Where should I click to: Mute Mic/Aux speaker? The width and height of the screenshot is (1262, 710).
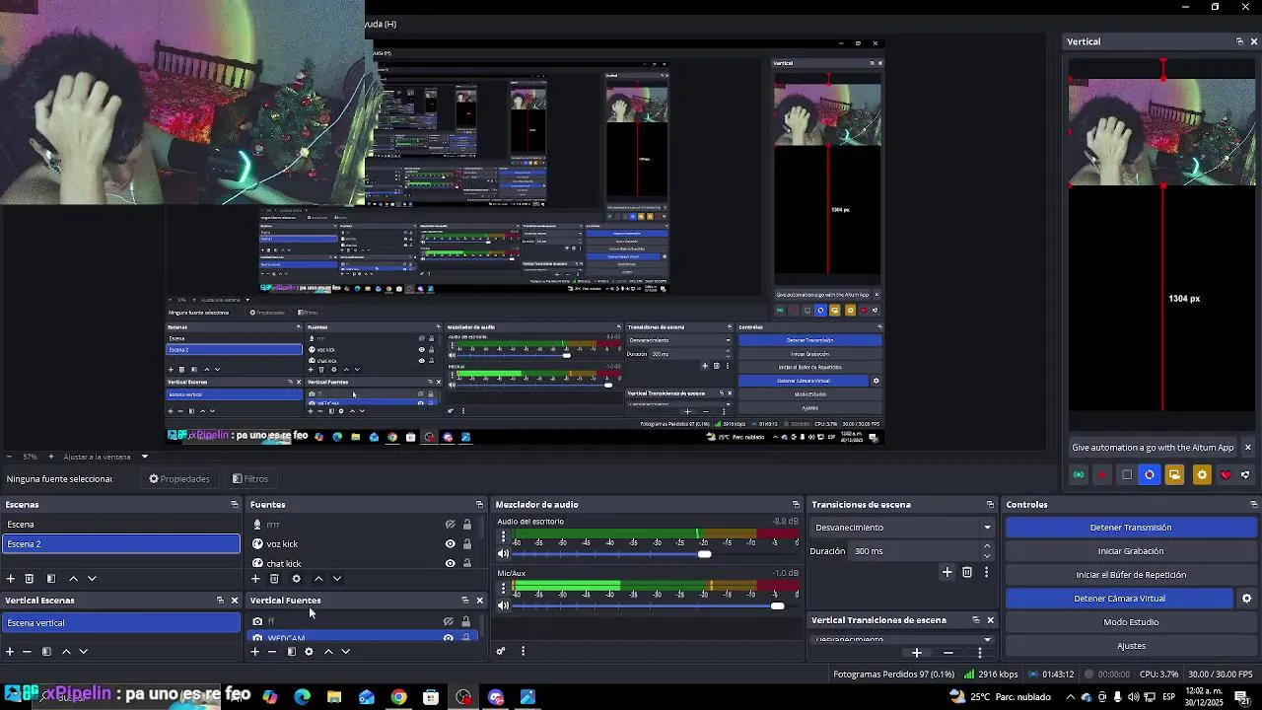tap(503, 605)
